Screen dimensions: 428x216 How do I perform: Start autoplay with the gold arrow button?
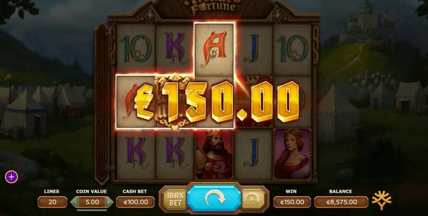pyautogui.click(x=253, y=199)
